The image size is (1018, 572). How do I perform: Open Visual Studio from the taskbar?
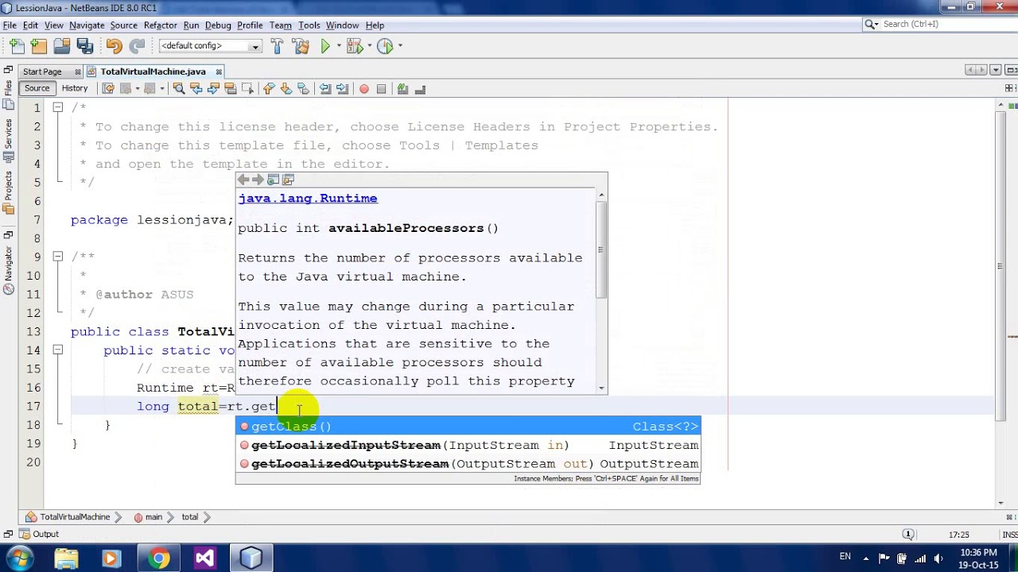pos(204,558)
